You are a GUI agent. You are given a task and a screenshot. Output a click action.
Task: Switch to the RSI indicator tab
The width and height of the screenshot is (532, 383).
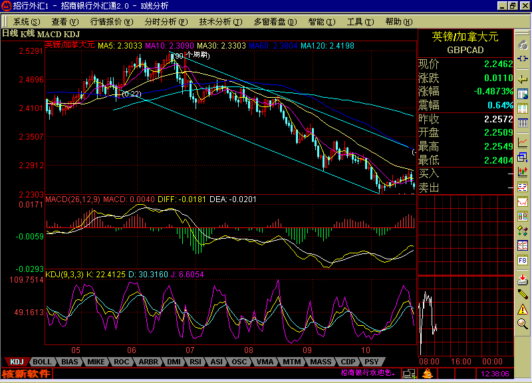pos(196,362)
